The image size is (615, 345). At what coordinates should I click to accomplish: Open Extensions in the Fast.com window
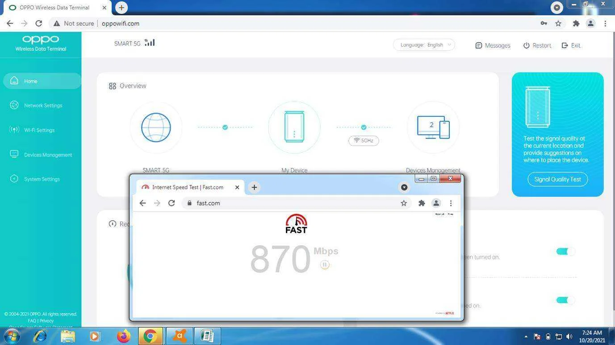tap(422, 203)
